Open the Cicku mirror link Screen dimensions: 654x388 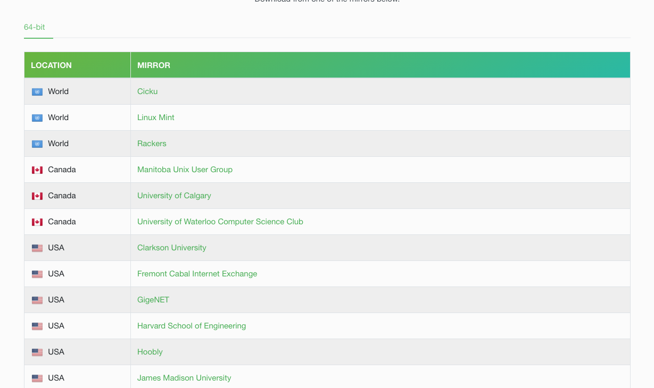[147, 91]
